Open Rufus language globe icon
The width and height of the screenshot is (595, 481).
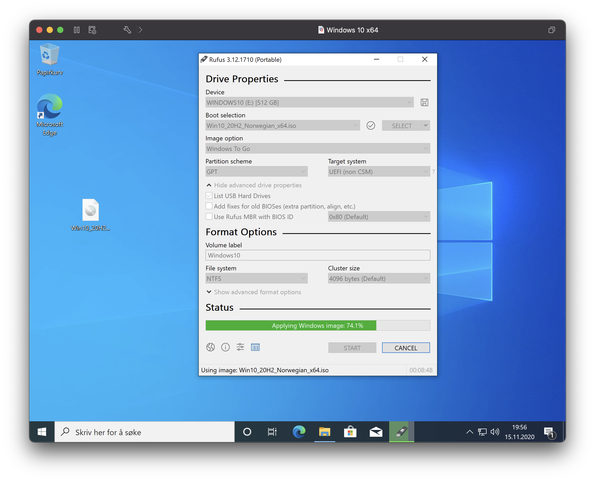[x=211, y=347]
